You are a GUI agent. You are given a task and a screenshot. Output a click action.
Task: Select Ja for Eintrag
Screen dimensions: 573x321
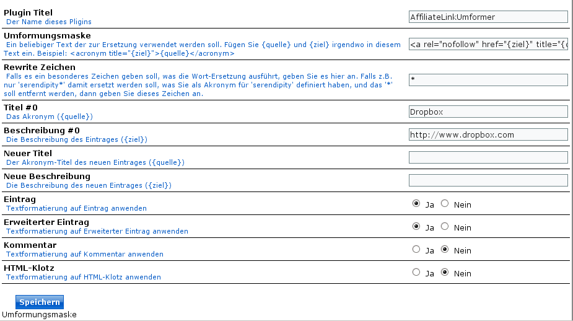pos(416,203)
